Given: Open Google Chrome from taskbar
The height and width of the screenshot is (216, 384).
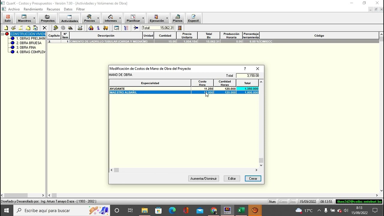Looking at the screenshot, I should click(x=214, y=211).
